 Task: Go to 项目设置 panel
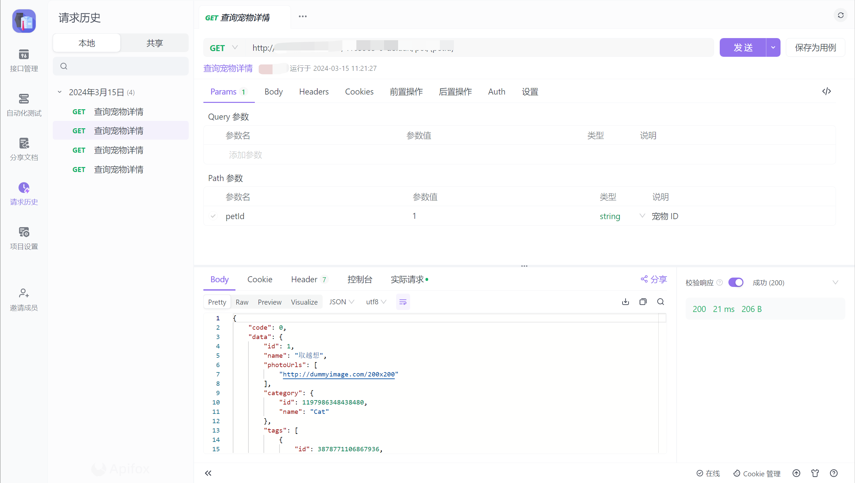point(24,238)
